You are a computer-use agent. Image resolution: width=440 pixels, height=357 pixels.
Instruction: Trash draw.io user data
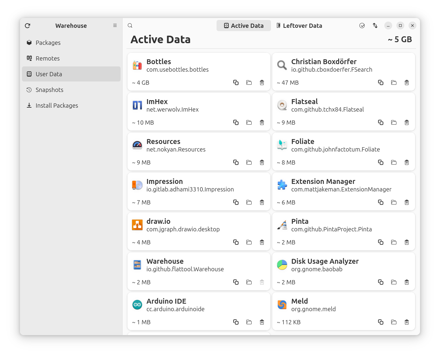(262, 242)
